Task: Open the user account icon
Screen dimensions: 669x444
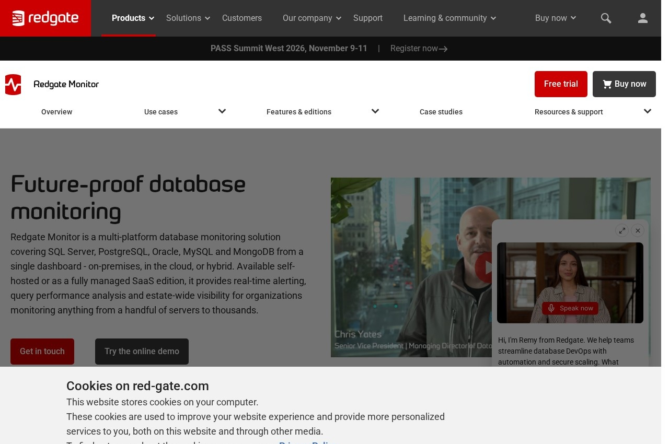Action: (643, 18)
